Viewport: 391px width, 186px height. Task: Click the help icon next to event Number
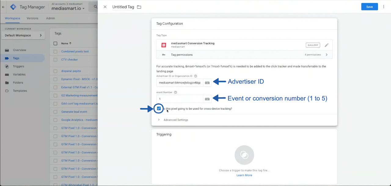[176, 92]
